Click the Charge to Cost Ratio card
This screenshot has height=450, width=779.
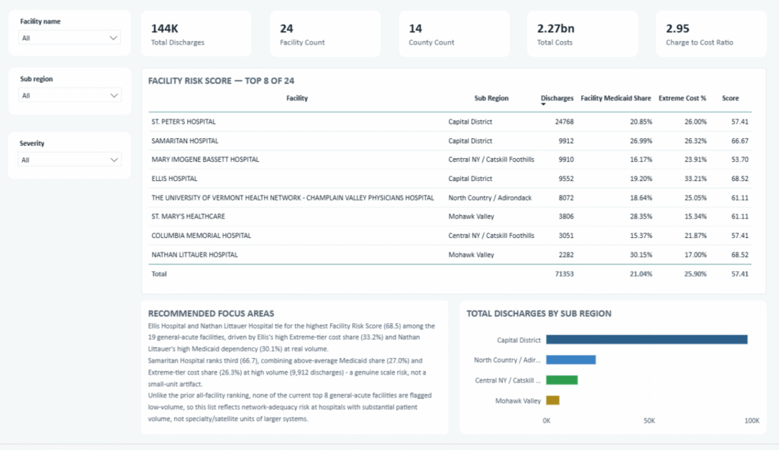tap(711, 33)
